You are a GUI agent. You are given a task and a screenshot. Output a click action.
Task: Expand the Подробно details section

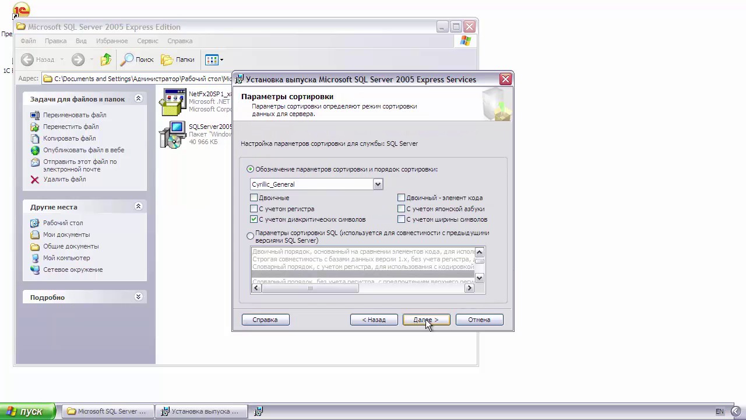click(x=138, y=297)
